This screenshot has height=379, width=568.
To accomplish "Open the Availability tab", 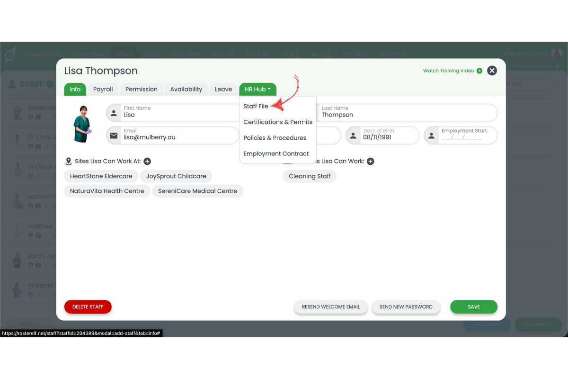I will point(186,89).
